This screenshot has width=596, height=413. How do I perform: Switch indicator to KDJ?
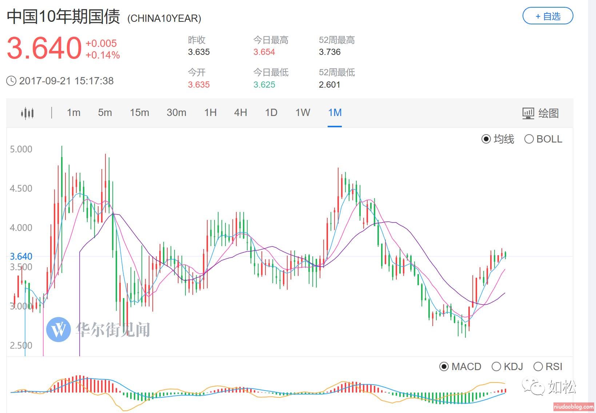(496, 366)
